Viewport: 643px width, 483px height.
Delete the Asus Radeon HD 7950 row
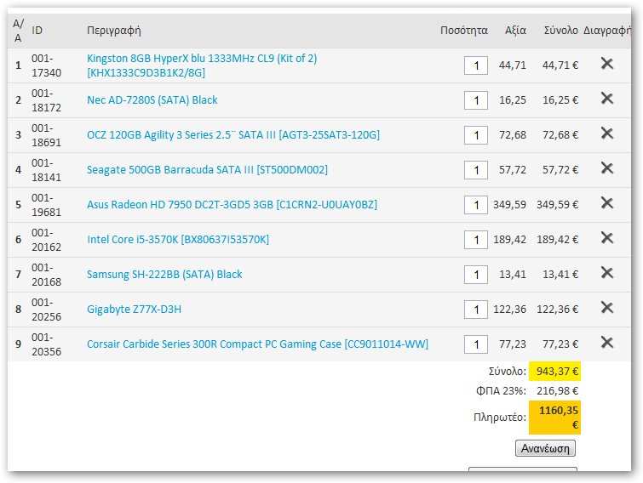coord(607,202)
